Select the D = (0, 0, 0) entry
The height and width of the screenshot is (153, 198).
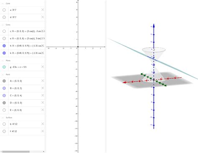(x=16, y=103)
